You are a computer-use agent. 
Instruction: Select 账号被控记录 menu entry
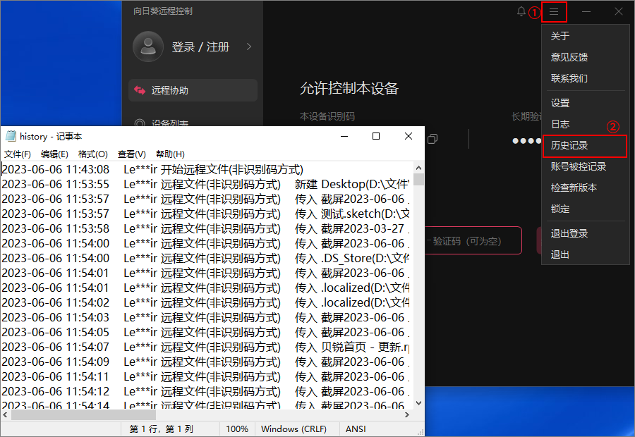tap(579, 166)
